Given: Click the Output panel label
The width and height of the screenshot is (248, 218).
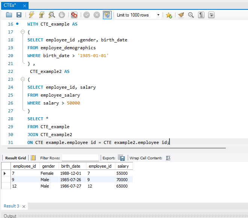Looking at the screenshot, I should tap(10, 216).
